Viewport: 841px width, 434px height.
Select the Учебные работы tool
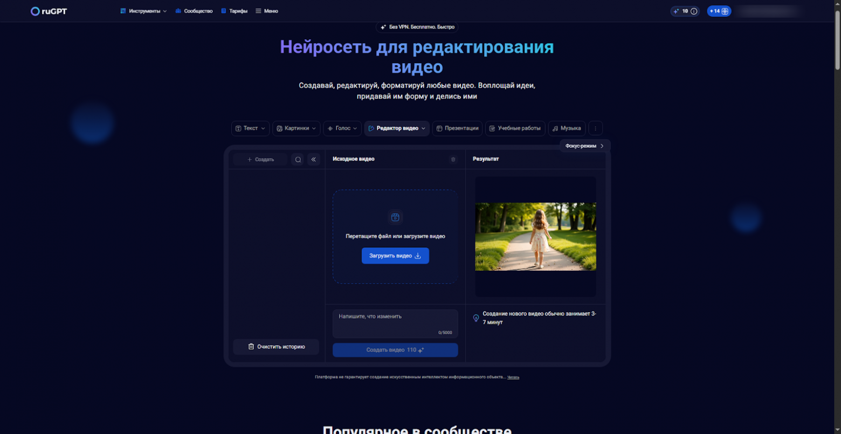click(x=514, y=128)
